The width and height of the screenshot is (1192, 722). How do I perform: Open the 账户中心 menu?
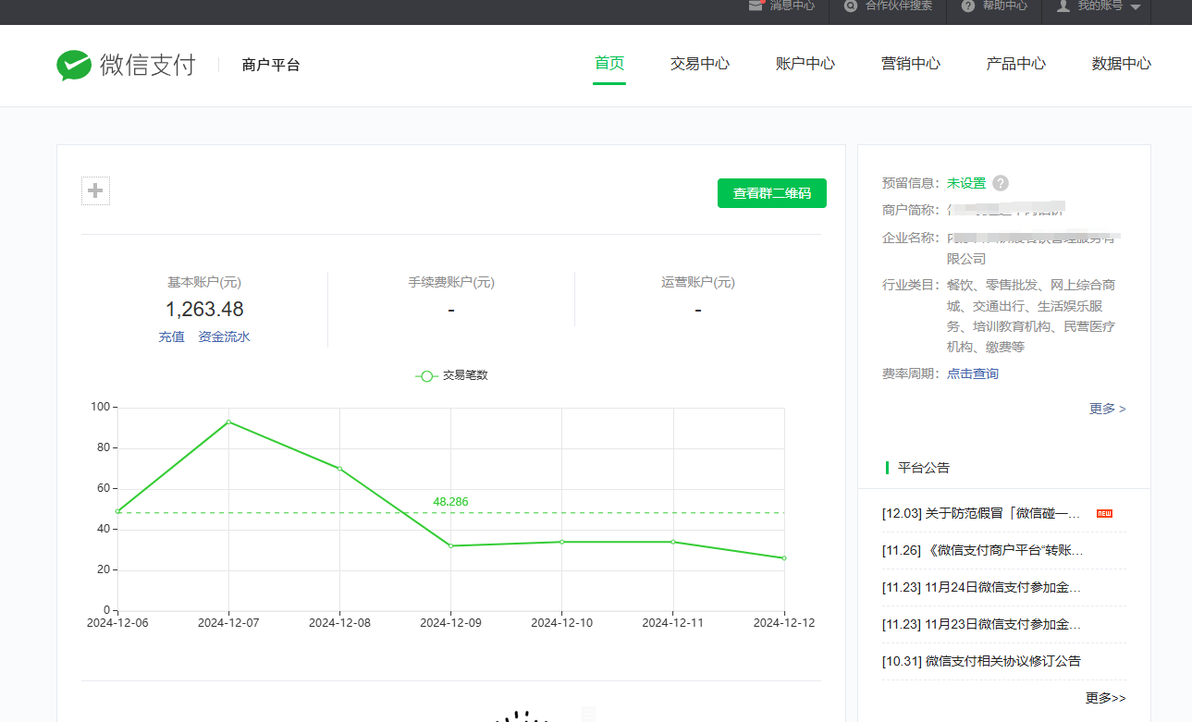point(805,64)
